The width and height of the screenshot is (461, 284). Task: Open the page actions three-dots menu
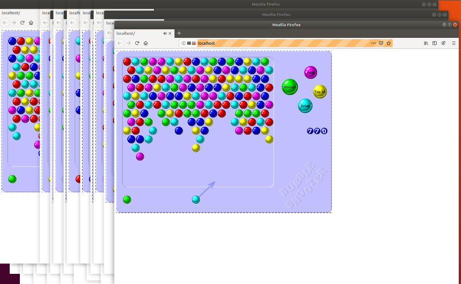click(x=373, y=43)
